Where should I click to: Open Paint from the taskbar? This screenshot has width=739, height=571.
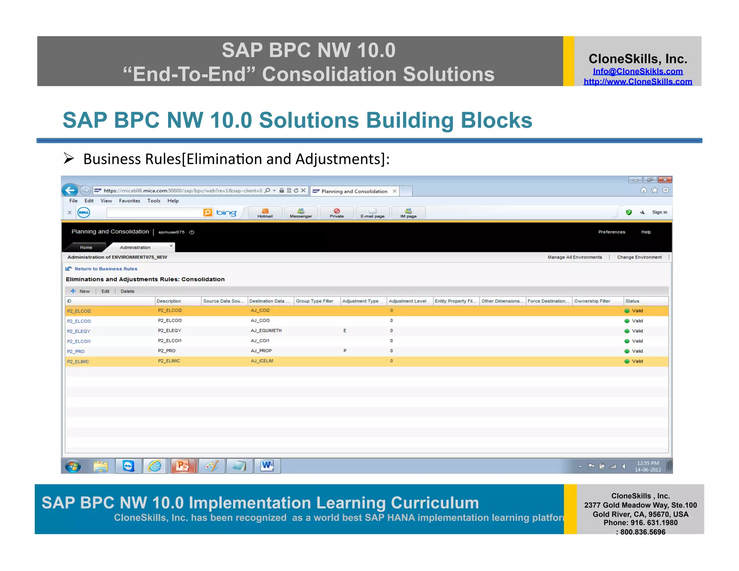(211, 466)
